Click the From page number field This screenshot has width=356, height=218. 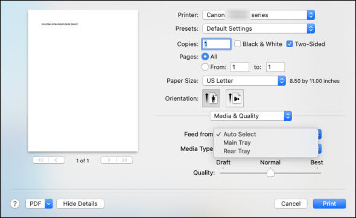point(240,67)
